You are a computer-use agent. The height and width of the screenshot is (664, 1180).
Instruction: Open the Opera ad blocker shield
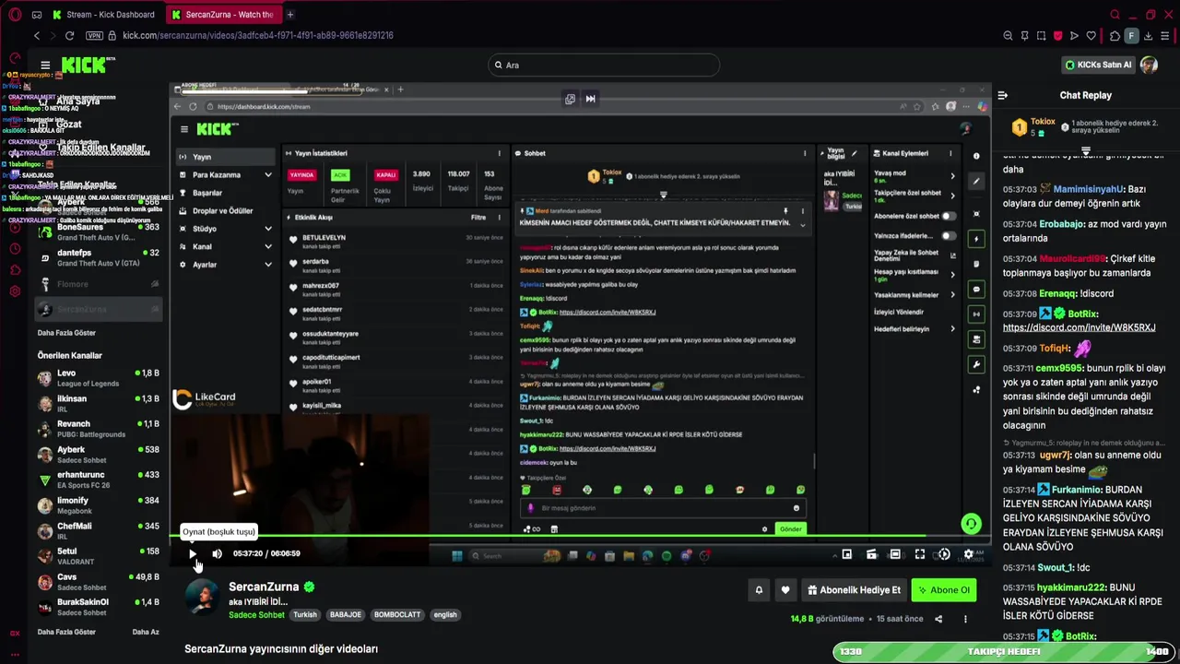click(x=1057, y=36)
